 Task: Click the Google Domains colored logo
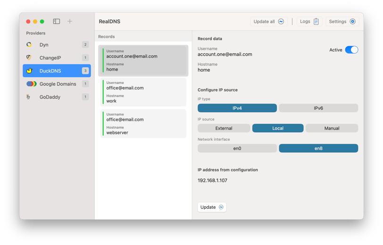(x=32, y=84)
